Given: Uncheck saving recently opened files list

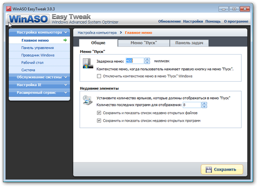Looking at the screenshot, I should pyautogui.click(x=100, y=113).
